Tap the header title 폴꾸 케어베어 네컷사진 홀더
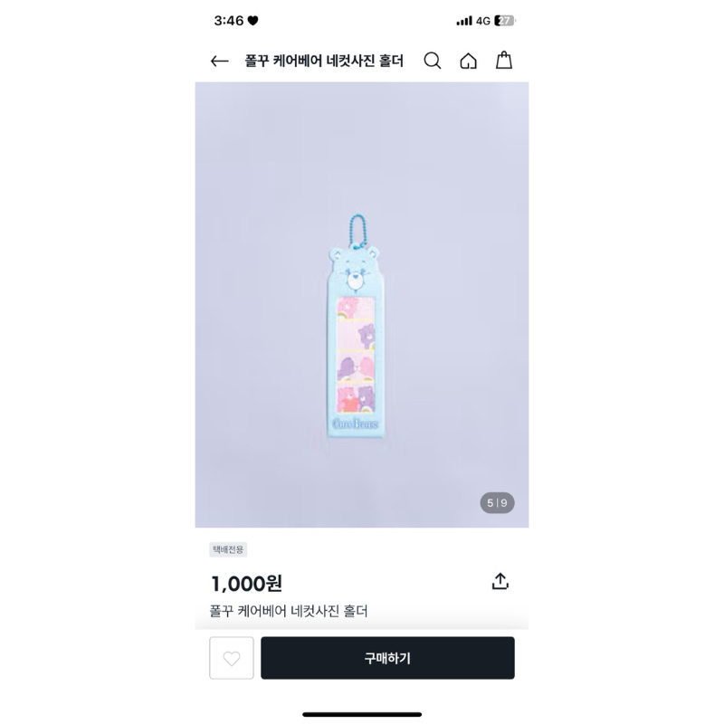Viewport: 724px width, 724px height. (x=324, y=62)
